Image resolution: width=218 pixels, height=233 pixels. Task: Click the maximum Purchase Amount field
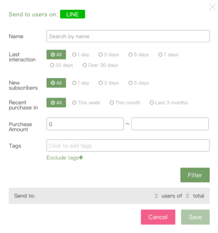(170, 124)
